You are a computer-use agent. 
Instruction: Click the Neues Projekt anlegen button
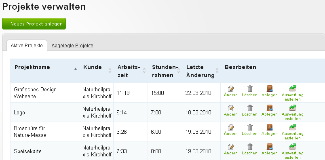tap(34, 23)
